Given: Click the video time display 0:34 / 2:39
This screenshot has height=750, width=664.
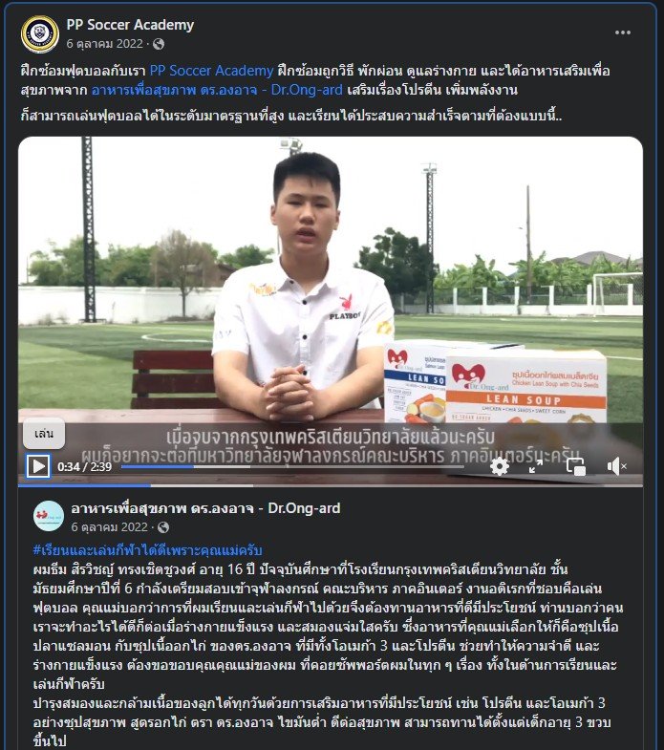Looking at the screenshot, I should point(84,466).
